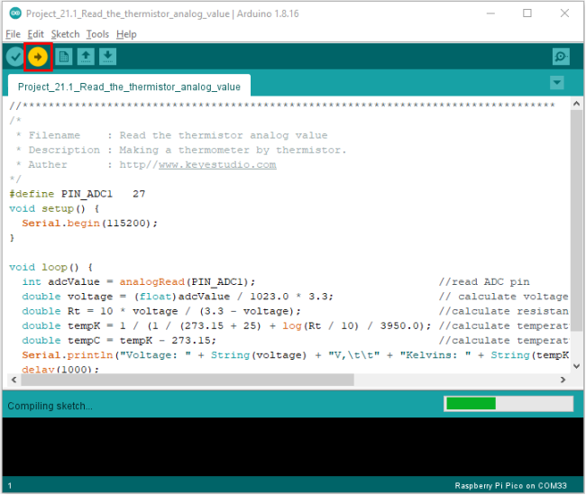Image resolution: width=586 pixels, height=495 pixels.
Task: Click the 'double voltage' code line
Action: tap(178, 297)
